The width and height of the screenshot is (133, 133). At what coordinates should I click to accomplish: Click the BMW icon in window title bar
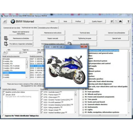coord(2,16)
